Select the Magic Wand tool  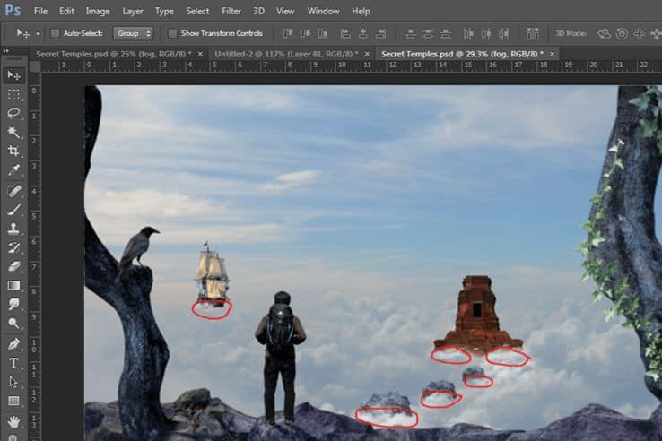pyautogui.click(x=13, y=132)
